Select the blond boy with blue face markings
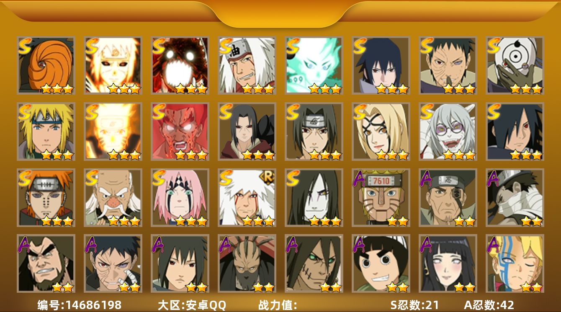561x312 pixels. click(515, 263)
